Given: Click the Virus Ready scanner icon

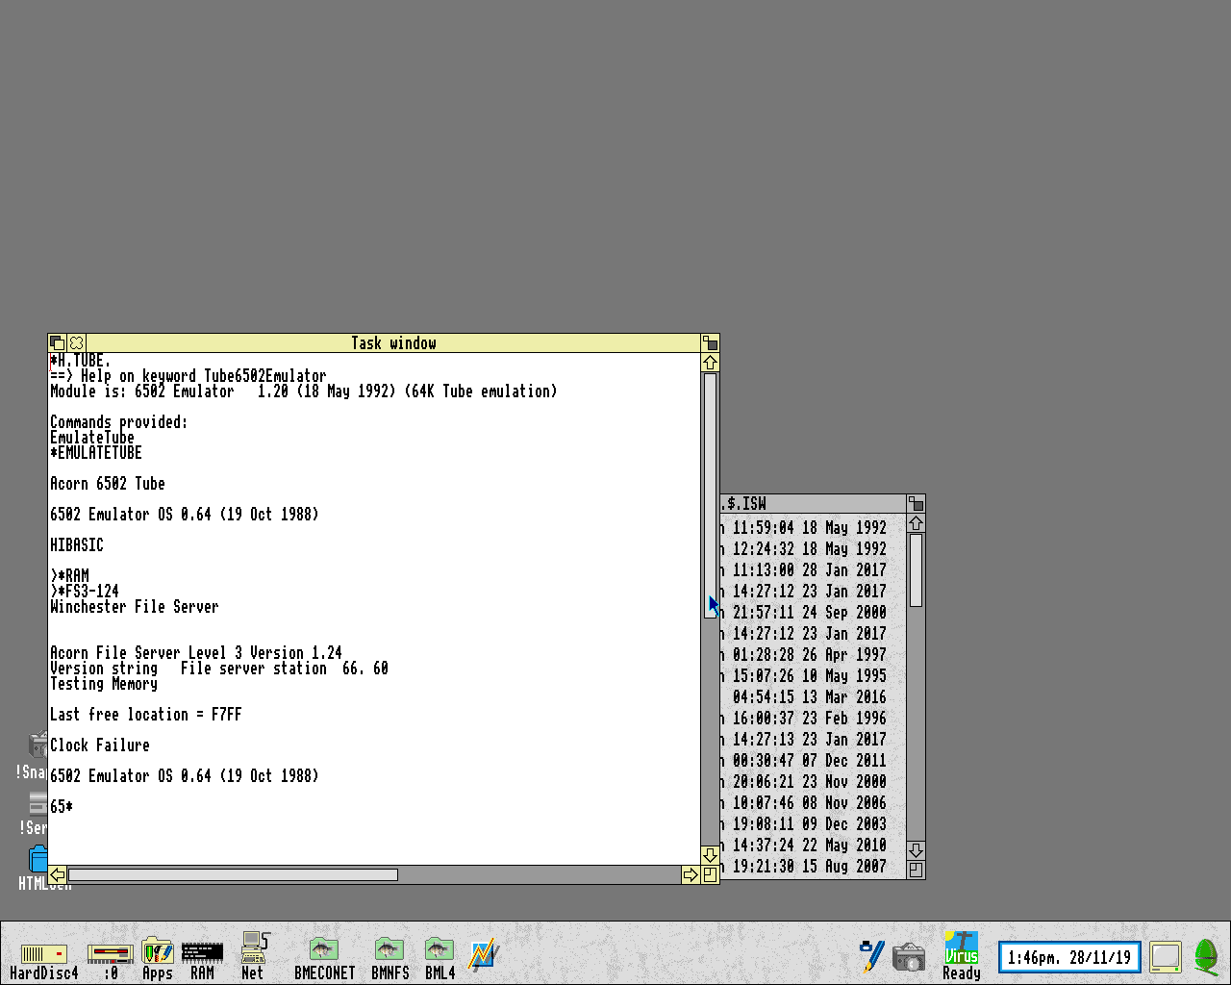Looking at the screenshot, I should 961,947.
